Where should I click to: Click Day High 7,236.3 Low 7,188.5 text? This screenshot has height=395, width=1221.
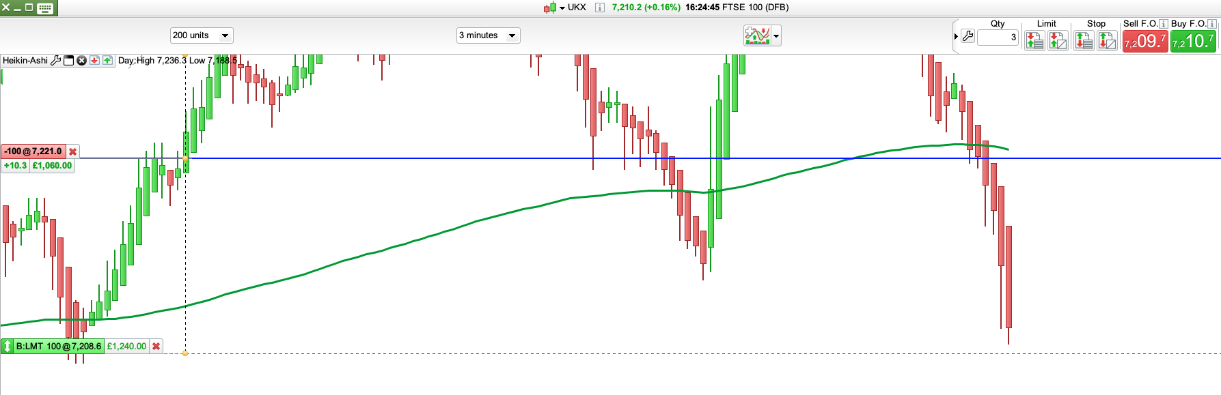(x=178, y=61)
